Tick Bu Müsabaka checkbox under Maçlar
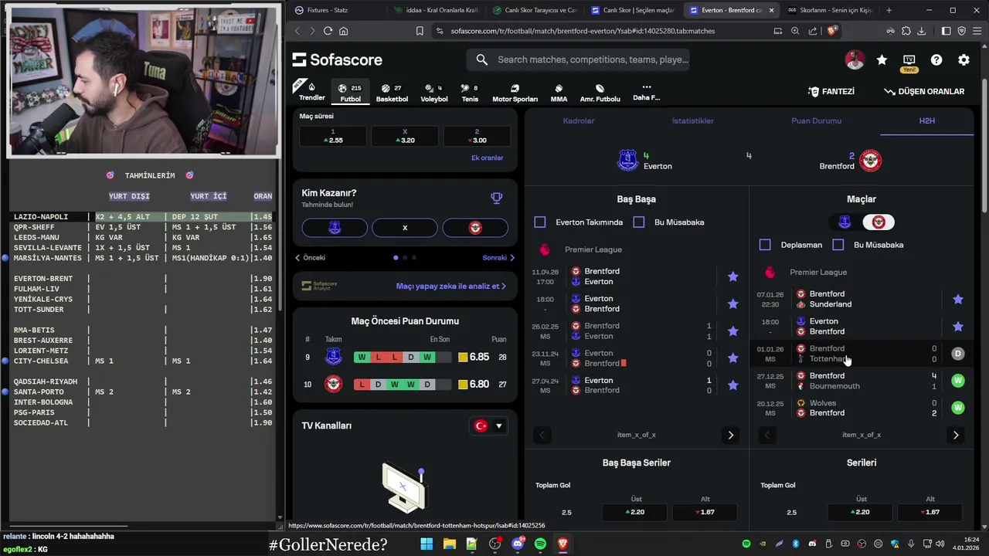This screenshot has width=989, height=556. point(838,245)
